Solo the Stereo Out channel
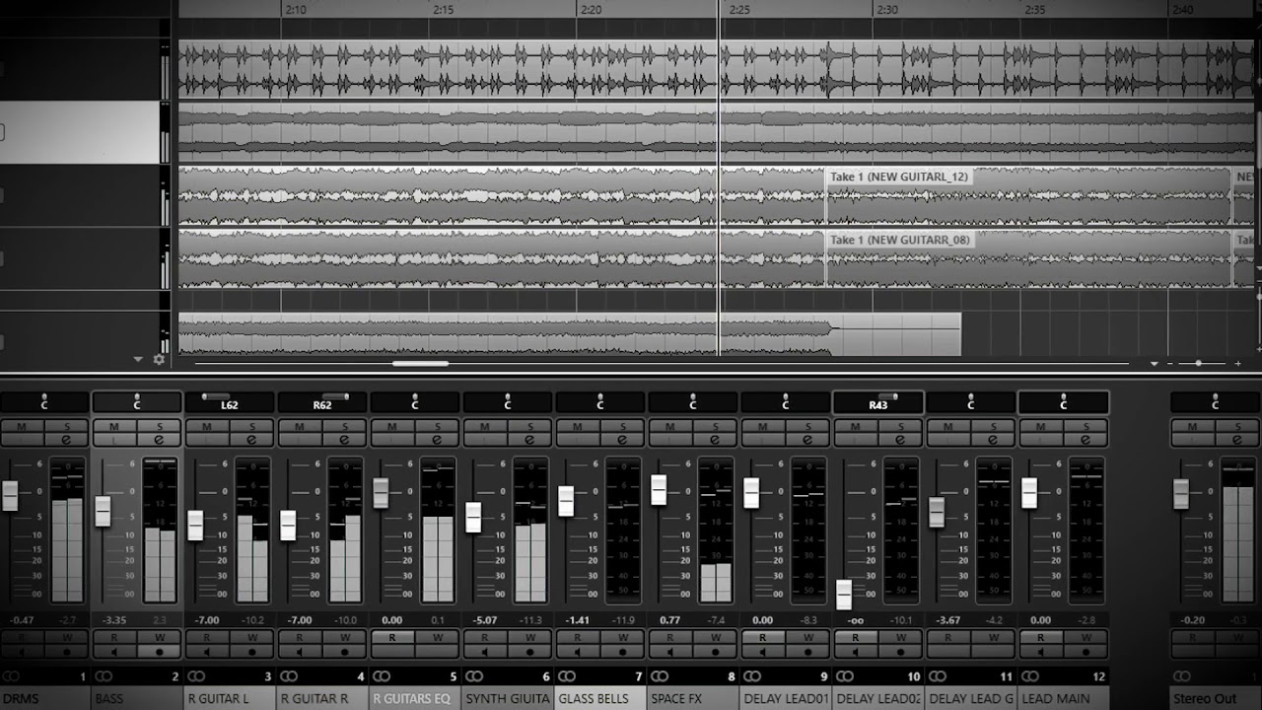This screenshot has height=710, width=1262. [1238, 426]
